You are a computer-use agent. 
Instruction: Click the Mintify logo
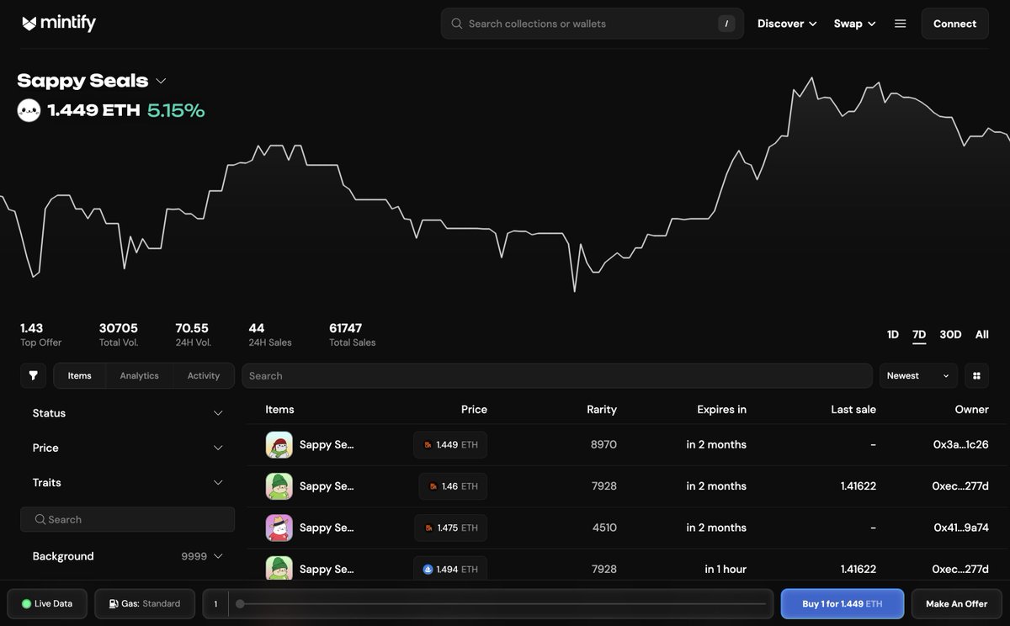(x=59, y=24)
